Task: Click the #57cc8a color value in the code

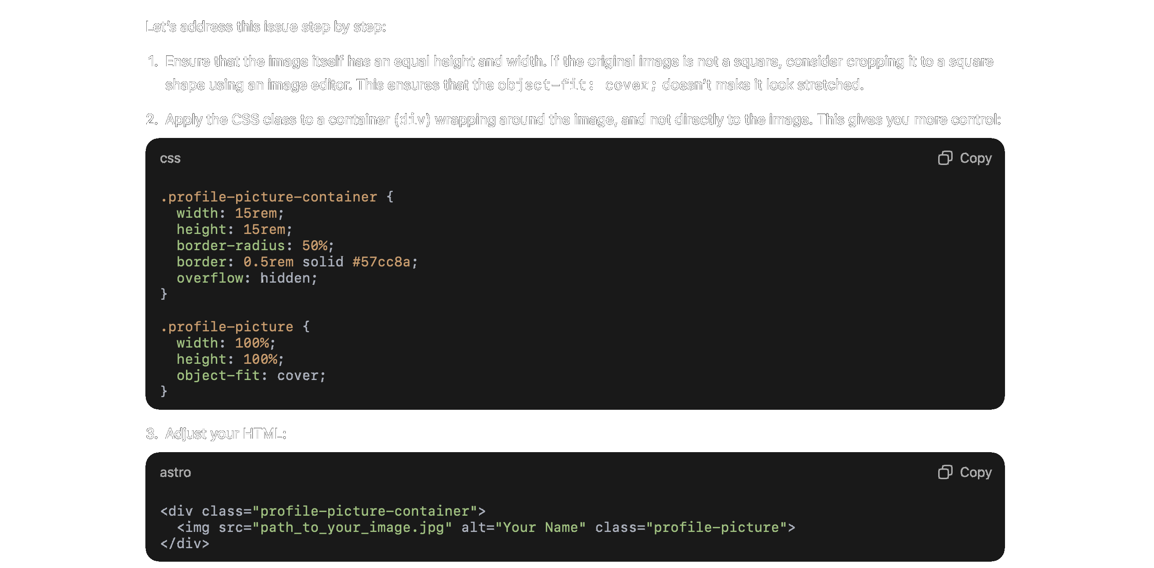Action: point(381,262)
